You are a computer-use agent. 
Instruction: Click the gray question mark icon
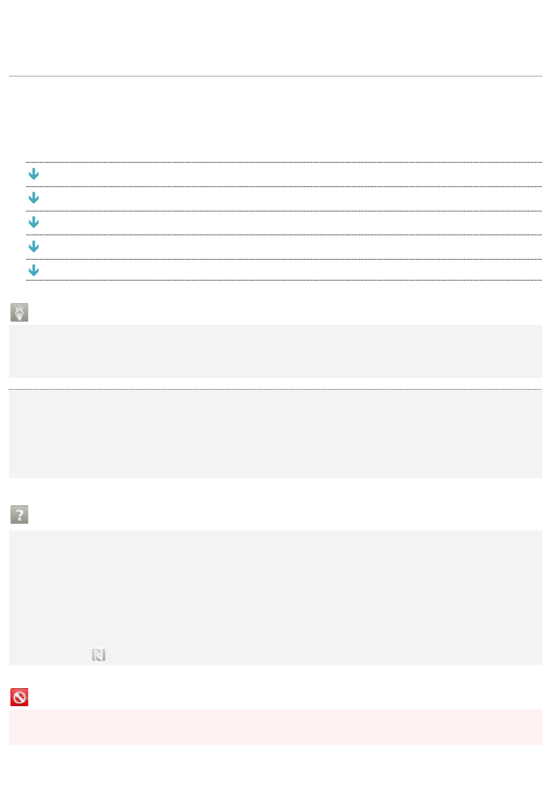click(19, 515)
